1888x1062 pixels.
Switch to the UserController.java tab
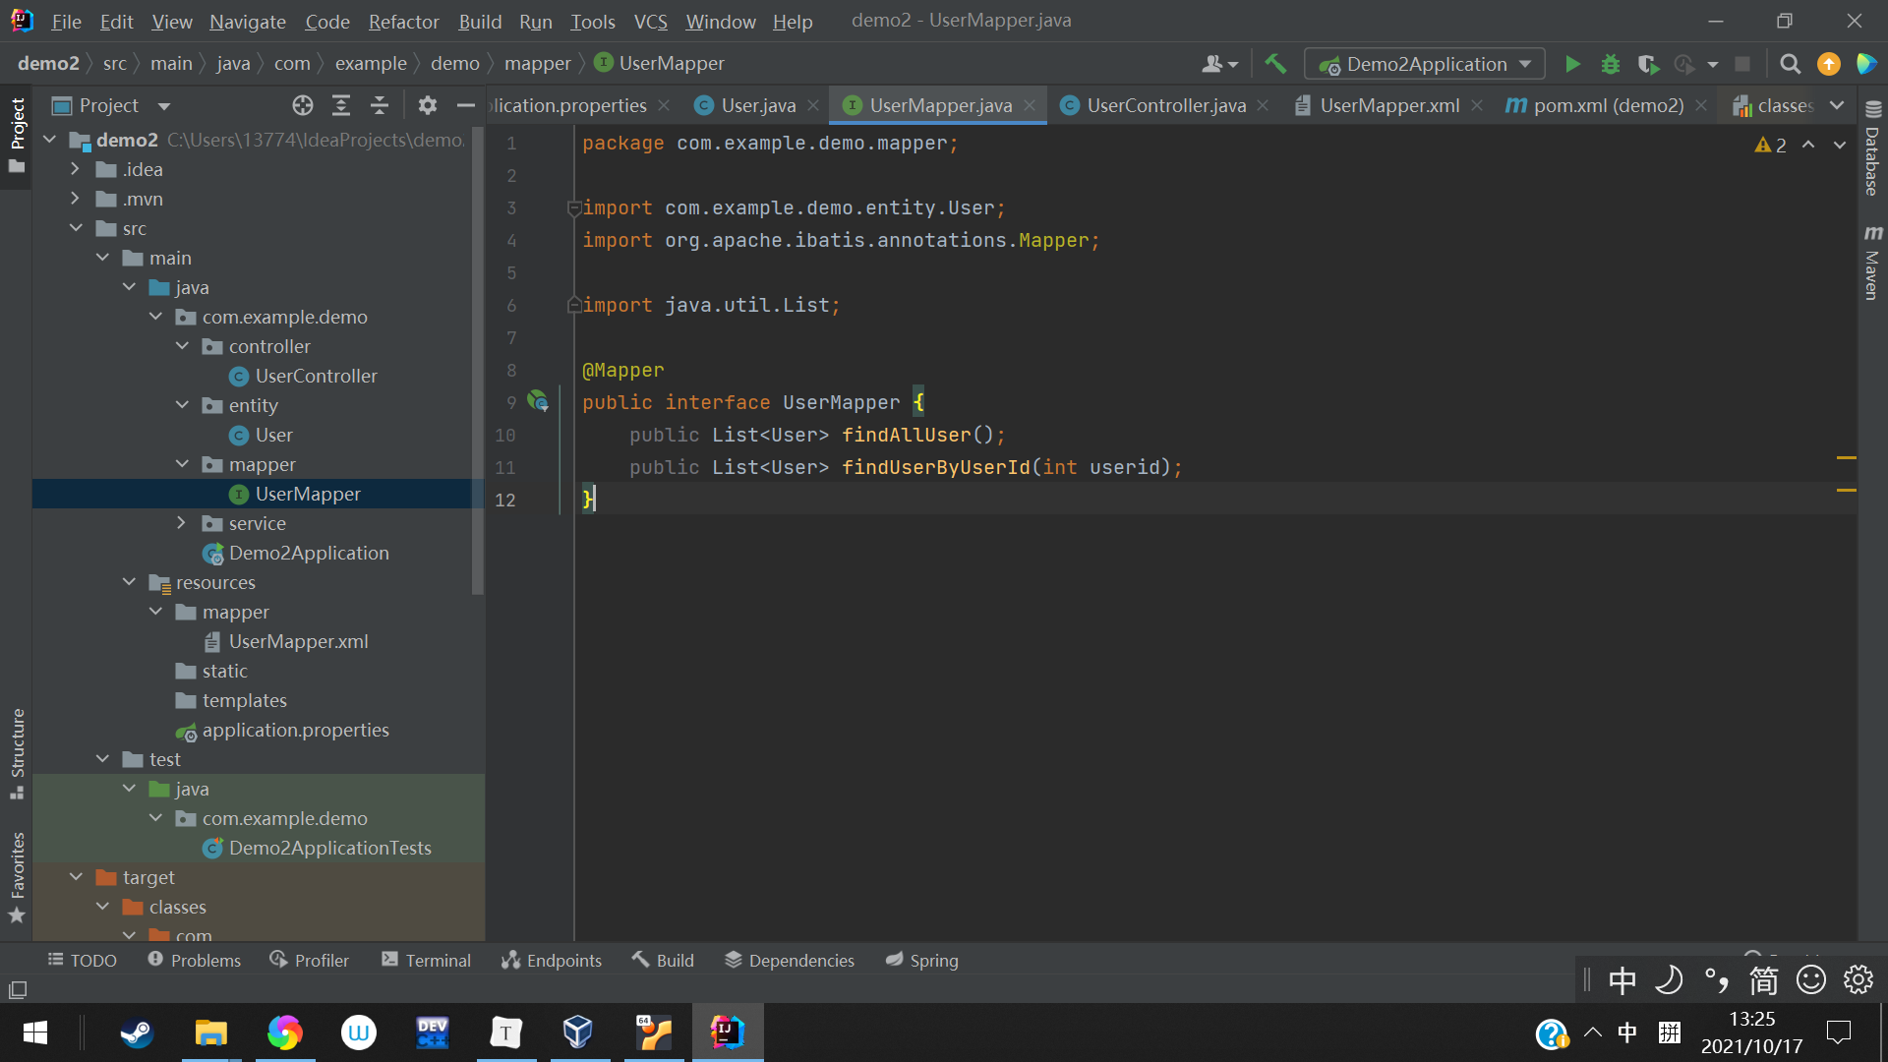(1165, 105)
